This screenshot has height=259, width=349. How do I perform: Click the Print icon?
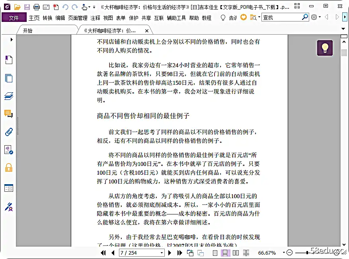coord(37,7)
